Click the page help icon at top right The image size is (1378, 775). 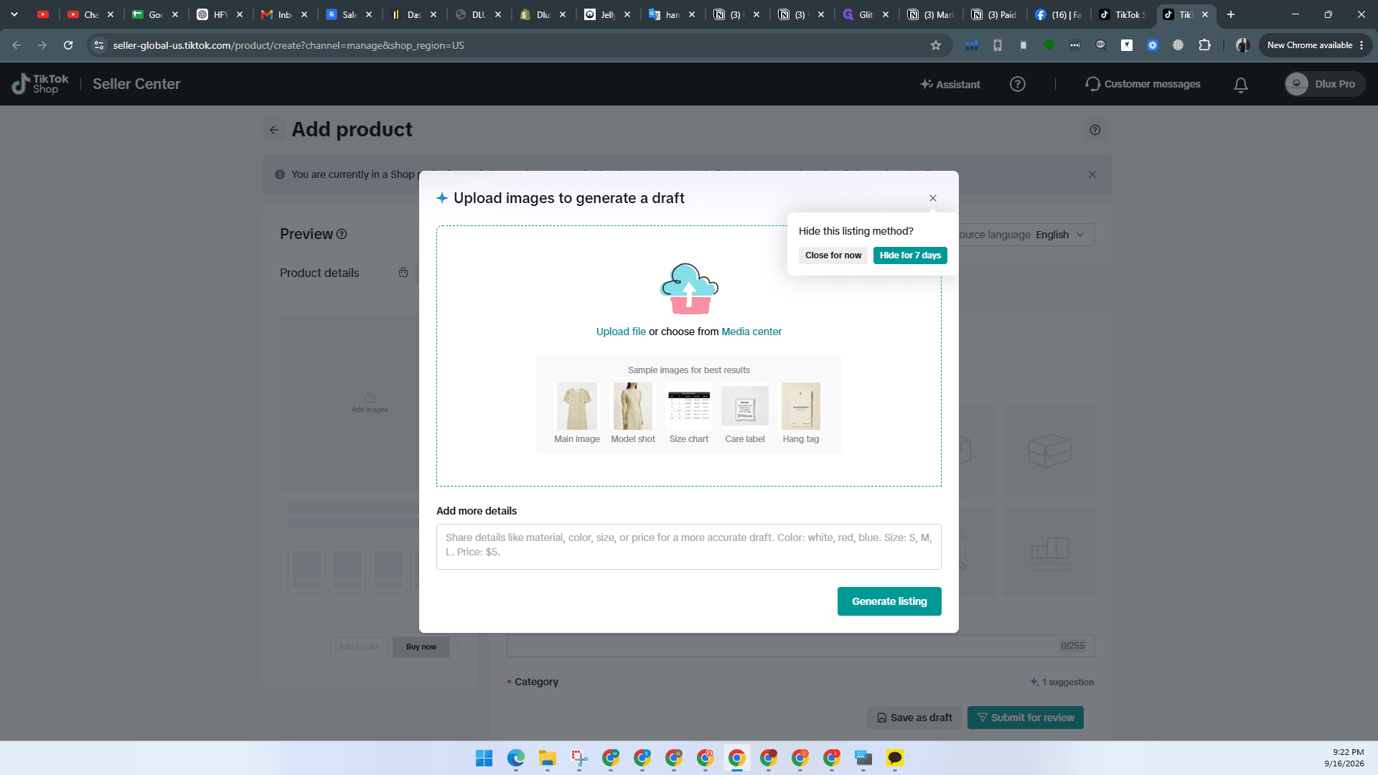(1095, 130)
